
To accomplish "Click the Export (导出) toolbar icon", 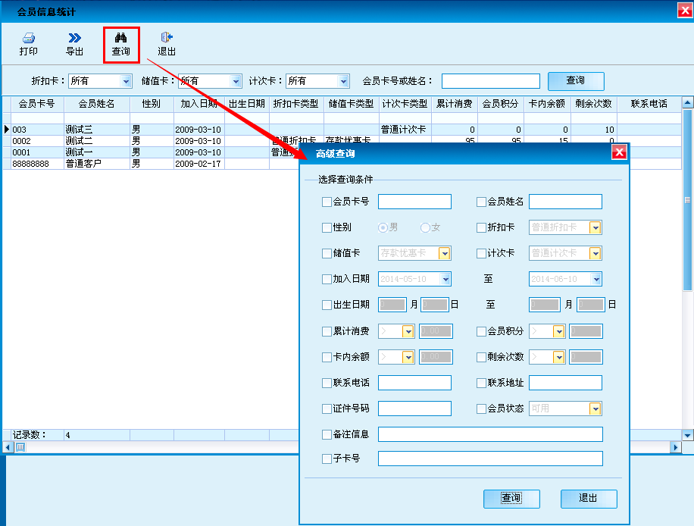I will [x=74, y=44].
